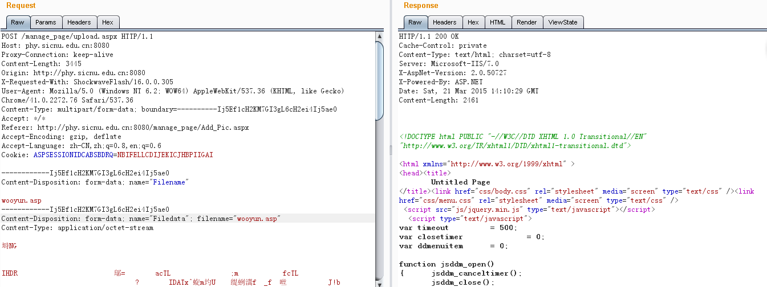Click the css/menu.css link line
Screen dimensions: 767x287
click(x=538, y=200)
